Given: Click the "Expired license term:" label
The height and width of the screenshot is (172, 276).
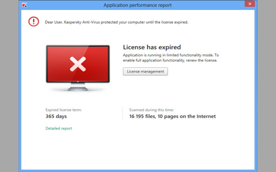Looking at the screenshot, I should (x=63, y=110).
